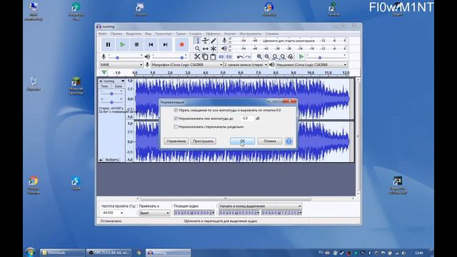The height and width of the screenshot is (257, 457).
Task: Open the Наушники playback device dropdown
Action: click(x=311, y=65)
